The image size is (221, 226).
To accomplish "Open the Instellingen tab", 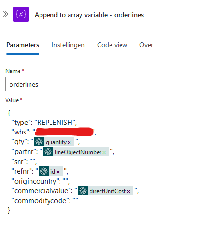I will (x=68, y=45).
